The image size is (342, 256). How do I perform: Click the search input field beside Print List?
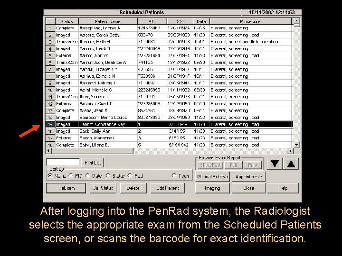[63, 163]
